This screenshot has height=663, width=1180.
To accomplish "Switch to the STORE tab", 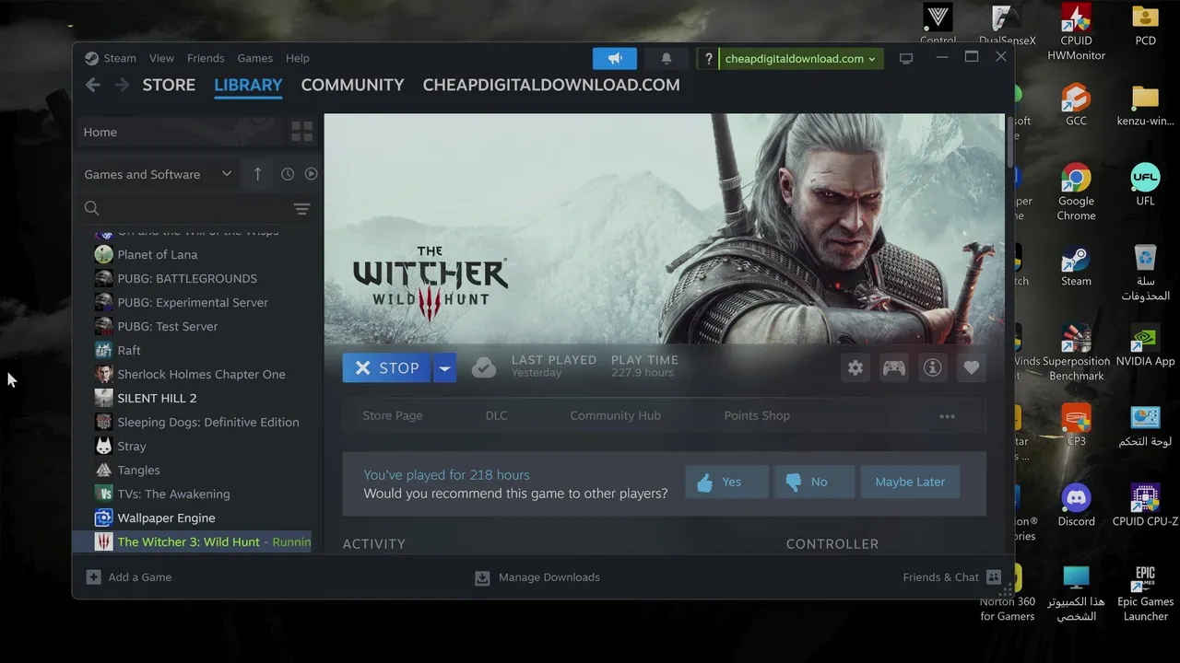I will point(169,85).
